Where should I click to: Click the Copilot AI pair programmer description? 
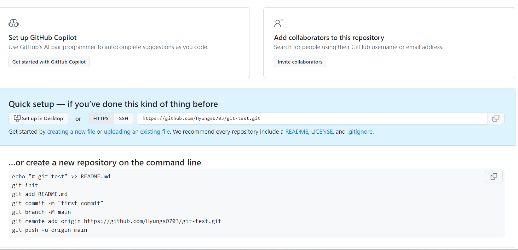108,47
